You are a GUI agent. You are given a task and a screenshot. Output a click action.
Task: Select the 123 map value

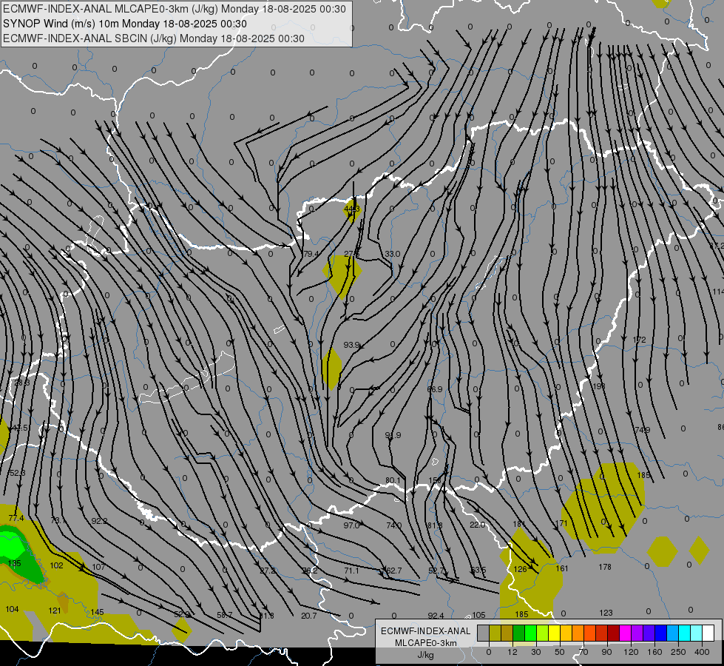click(x=606, y=613)
